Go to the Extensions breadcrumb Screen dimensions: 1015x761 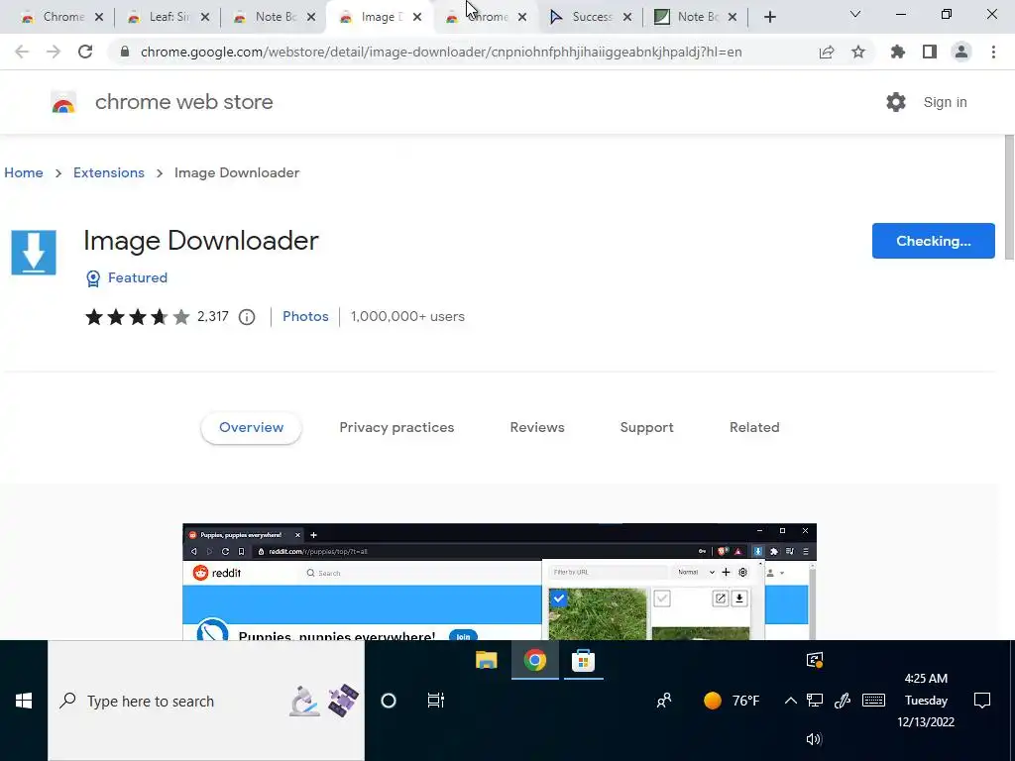point(109,172)
